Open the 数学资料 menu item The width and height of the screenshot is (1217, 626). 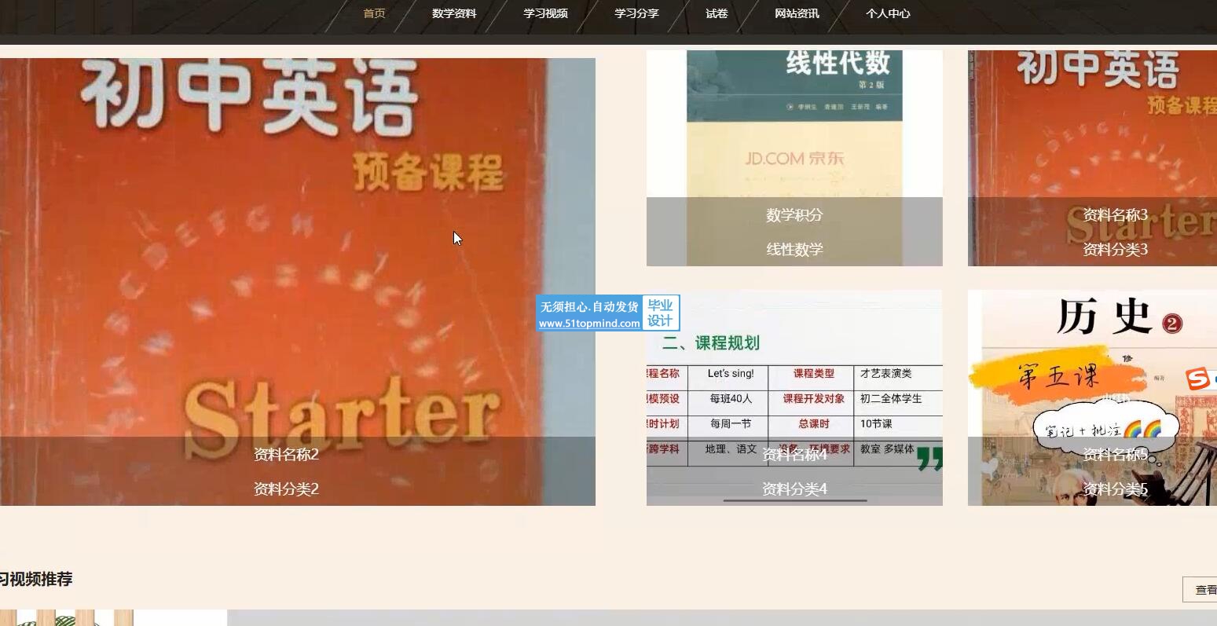pos(454,13)
